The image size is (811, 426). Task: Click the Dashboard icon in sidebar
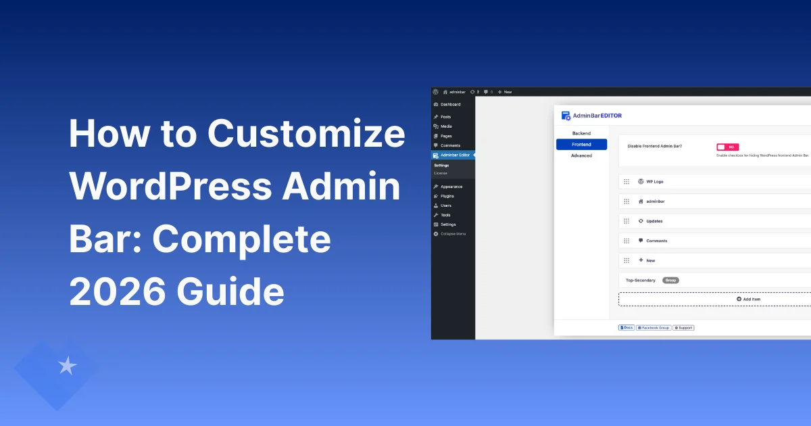[x=436, y=105]
